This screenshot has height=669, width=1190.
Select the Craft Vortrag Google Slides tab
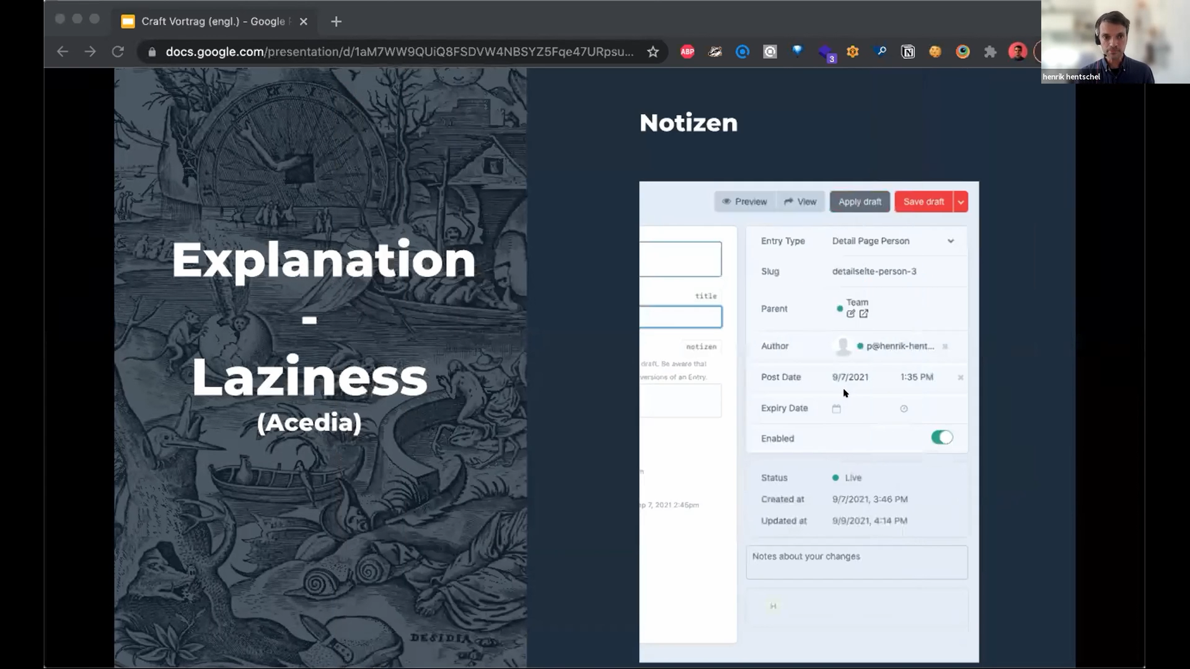point(215,22)
